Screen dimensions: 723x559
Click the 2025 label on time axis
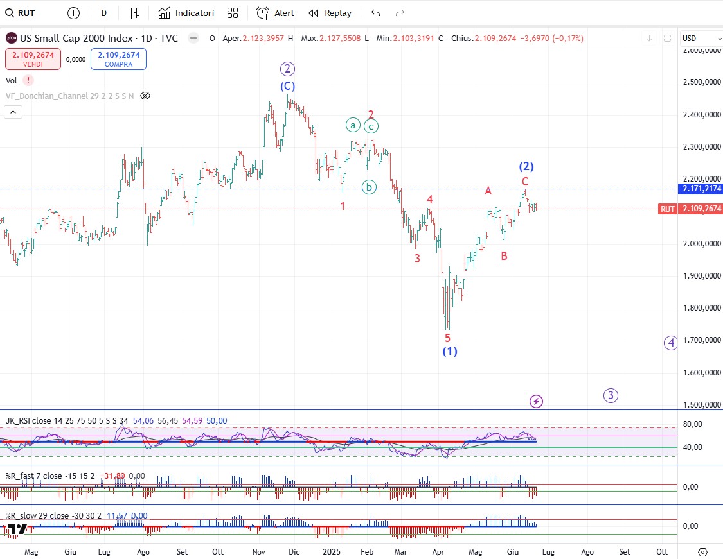coord(332,552)
